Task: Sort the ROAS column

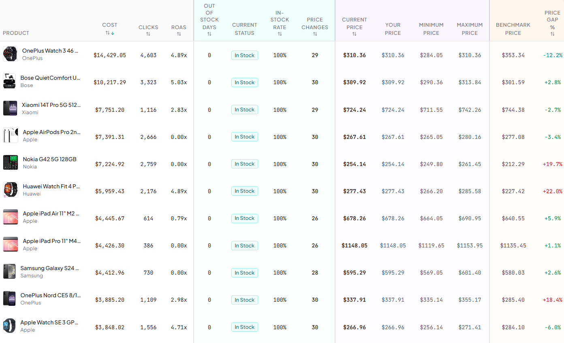Action: (x=179, y=33)
